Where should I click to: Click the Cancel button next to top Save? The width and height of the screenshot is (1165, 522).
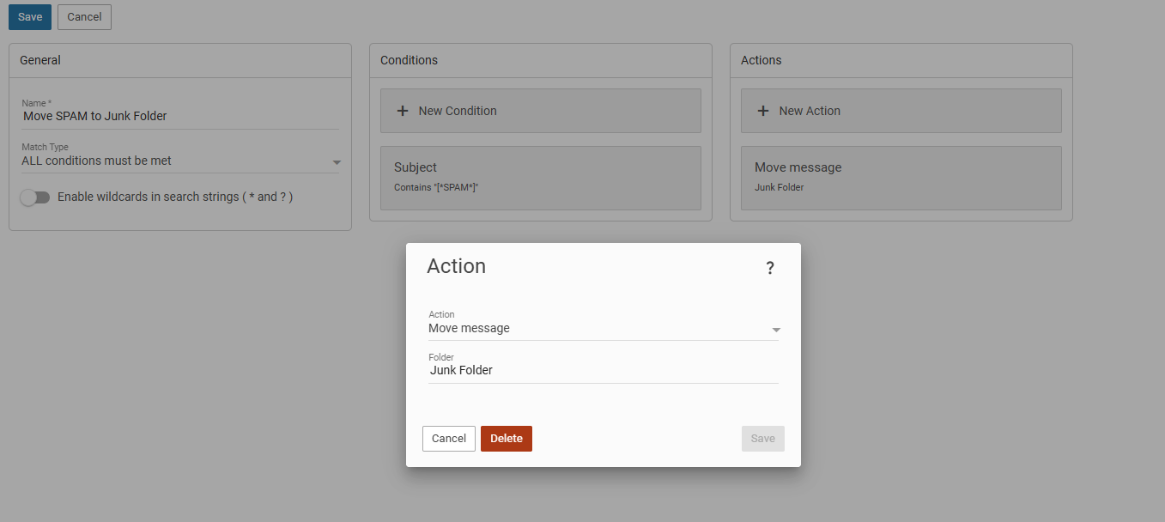point(84,17)
